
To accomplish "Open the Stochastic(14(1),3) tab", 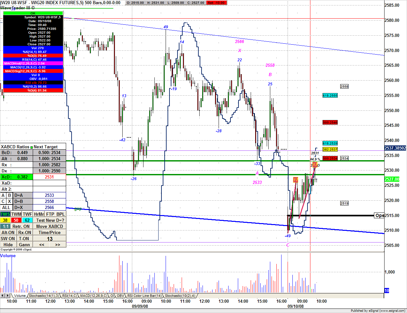I will pyautogui.click(x=44, y=296).
